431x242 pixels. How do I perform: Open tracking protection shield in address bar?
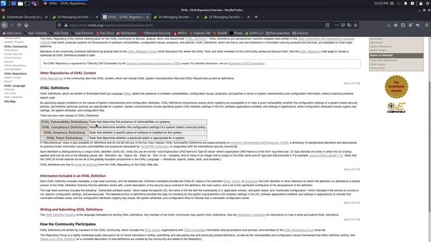[x=59, y=25]
